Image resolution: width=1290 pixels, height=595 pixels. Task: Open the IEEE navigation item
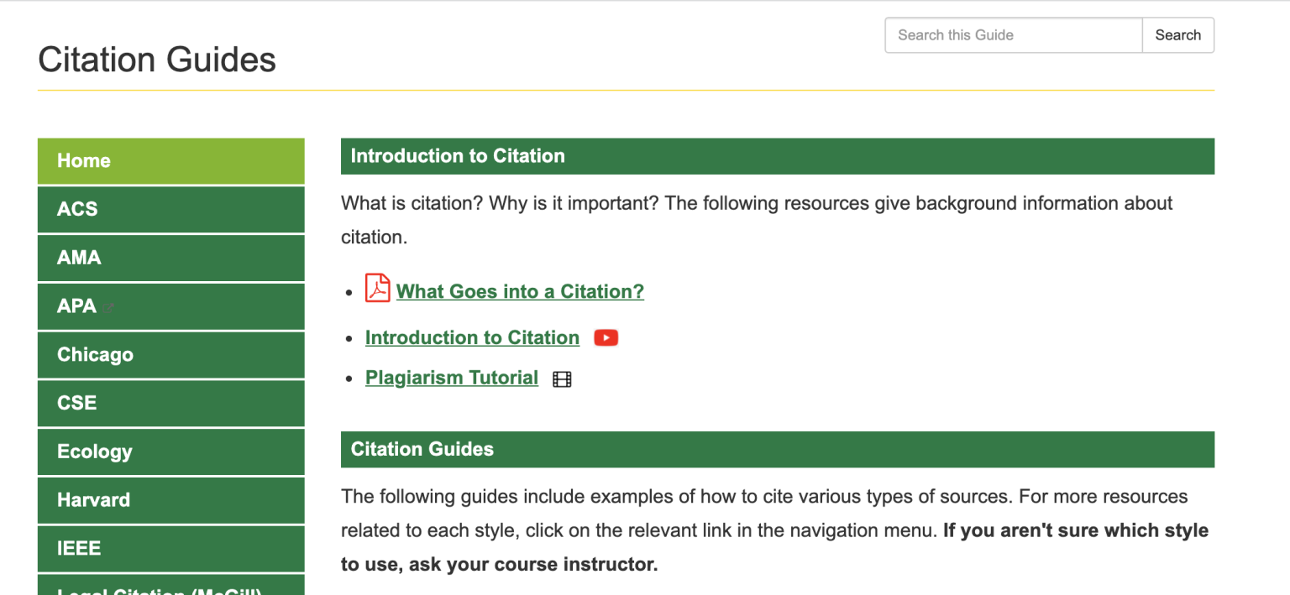click(171, 549)
